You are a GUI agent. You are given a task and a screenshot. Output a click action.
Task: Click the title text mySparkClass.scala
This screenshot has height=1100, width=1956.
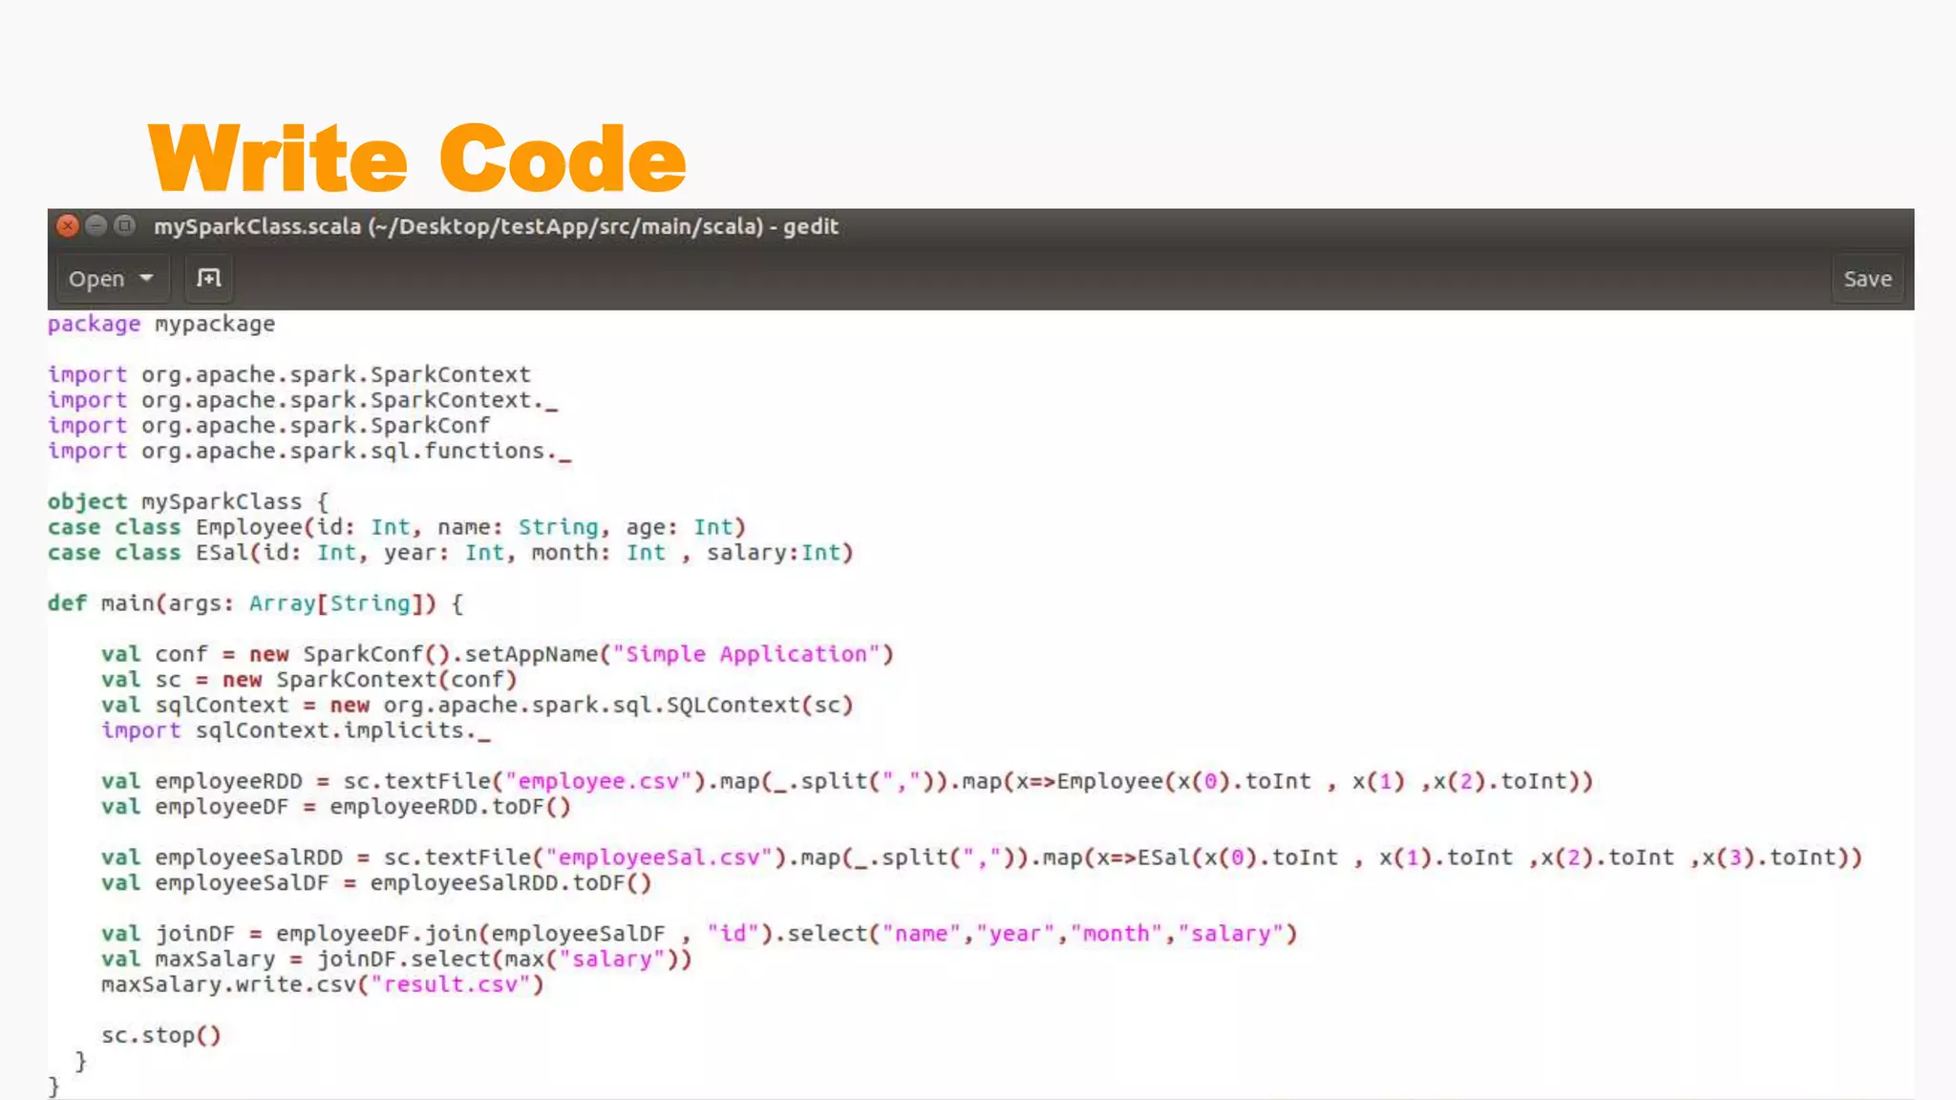[x=258, y=226]
